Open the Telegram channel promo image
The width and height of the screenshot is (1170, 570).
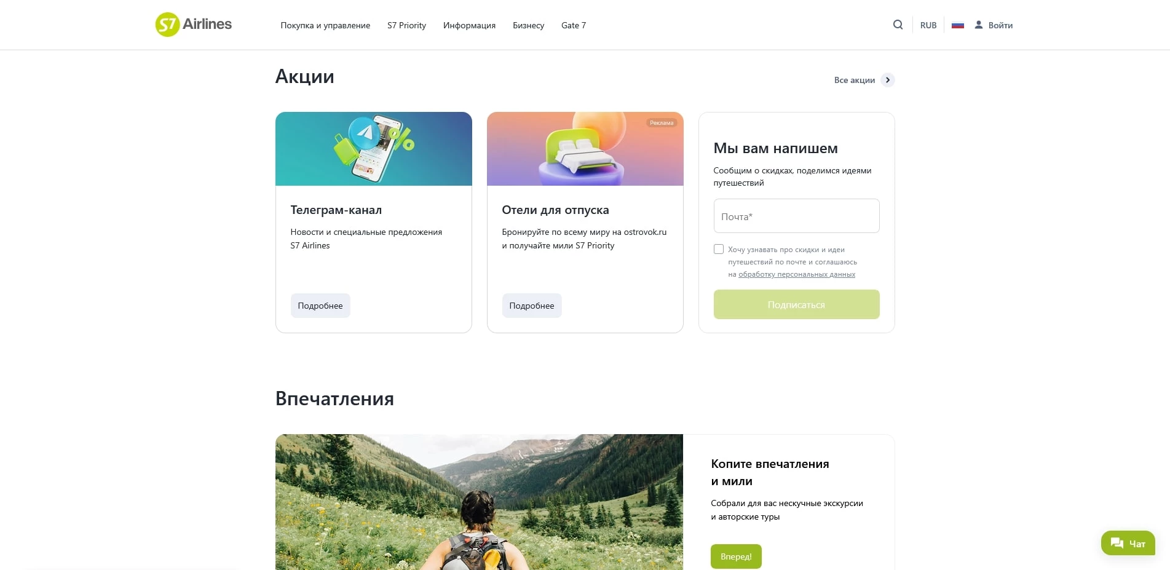tap(374, 149)
